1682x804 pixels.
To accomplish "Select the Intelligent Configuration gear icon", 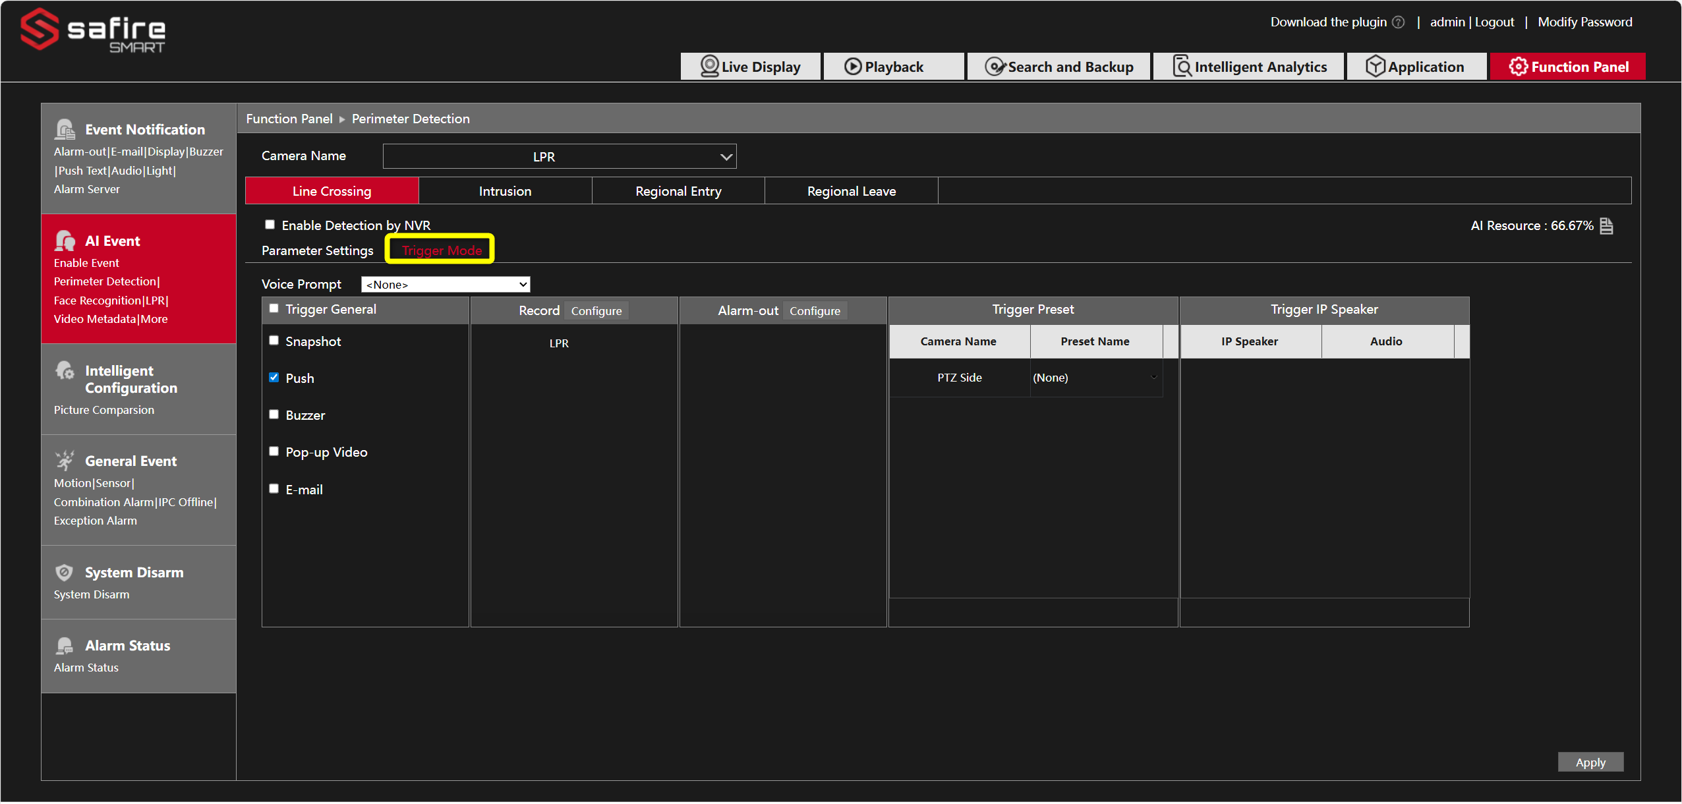I will tap(65, 370).
